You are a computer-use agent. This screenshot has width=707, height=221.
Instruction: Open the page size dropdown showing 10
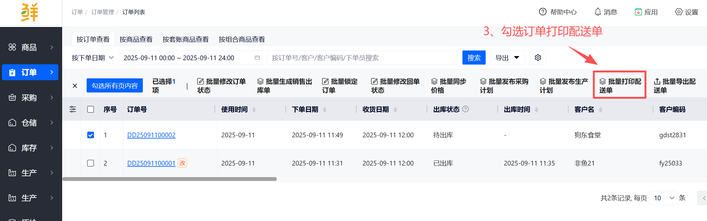click(x=663, y=198)
